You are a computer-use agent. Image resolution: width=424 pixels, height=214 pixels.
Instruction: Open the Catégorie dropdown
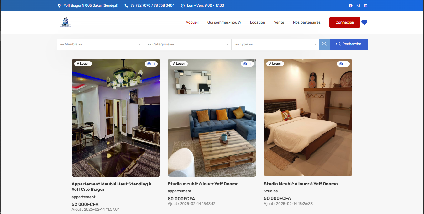[188, 44]
